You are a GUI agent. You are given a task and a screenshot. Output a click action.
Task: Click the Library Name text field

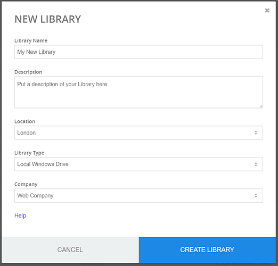pyautogui.click(x=138, y=52)
